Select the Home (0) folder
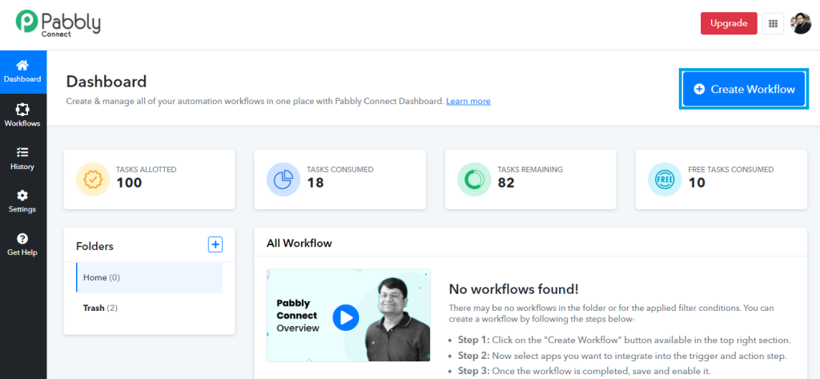This screenshot has width=820, height=379. click(x=149, y=277)
